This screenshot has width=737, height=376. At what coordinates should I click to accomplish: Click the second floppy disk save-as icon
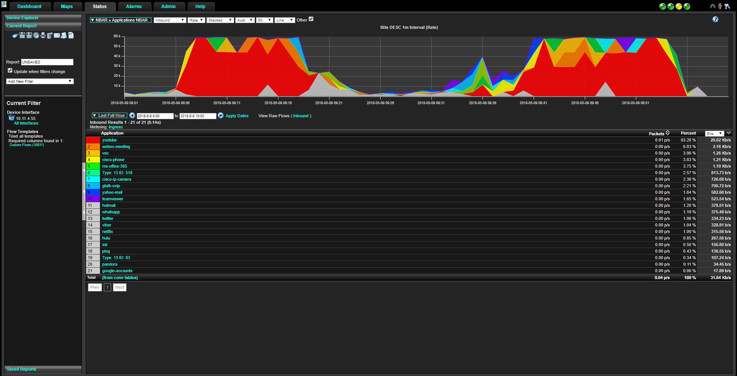coord(29,35)
